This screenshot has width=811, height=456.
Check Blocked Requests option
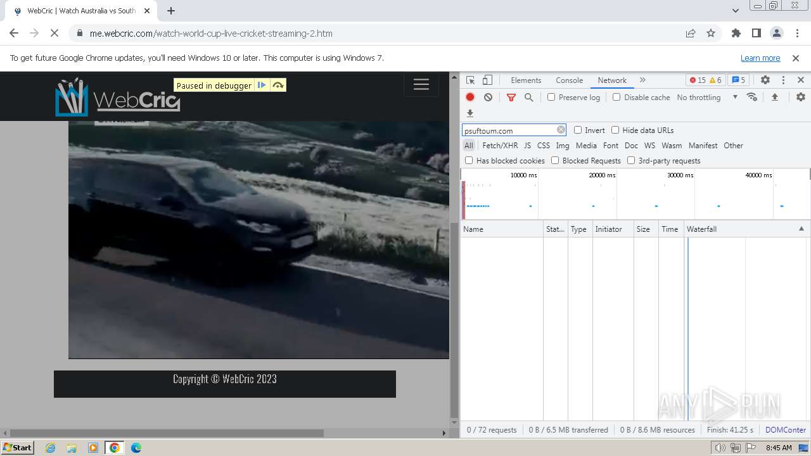tap(555, 160)
